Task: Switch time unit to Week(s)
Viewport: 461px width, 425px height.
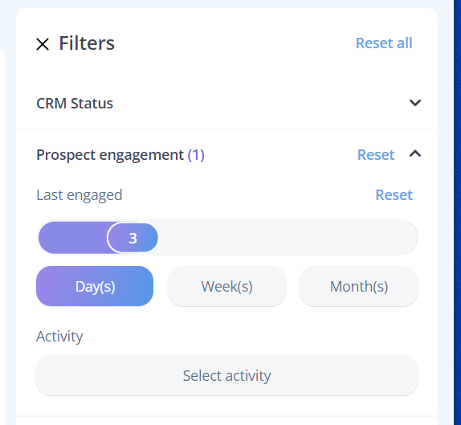Action: click(226, 286)
